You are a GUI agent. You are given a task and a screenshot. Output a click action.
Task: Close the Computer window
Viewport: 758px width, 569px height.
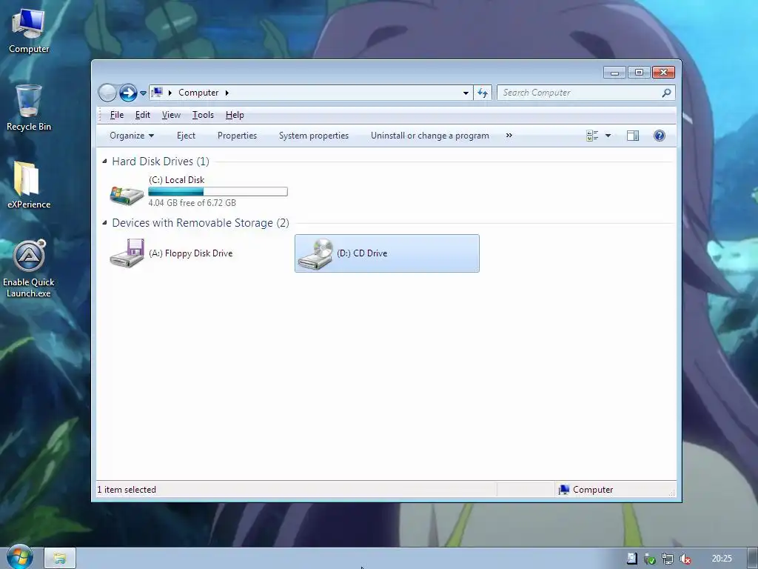663,73
